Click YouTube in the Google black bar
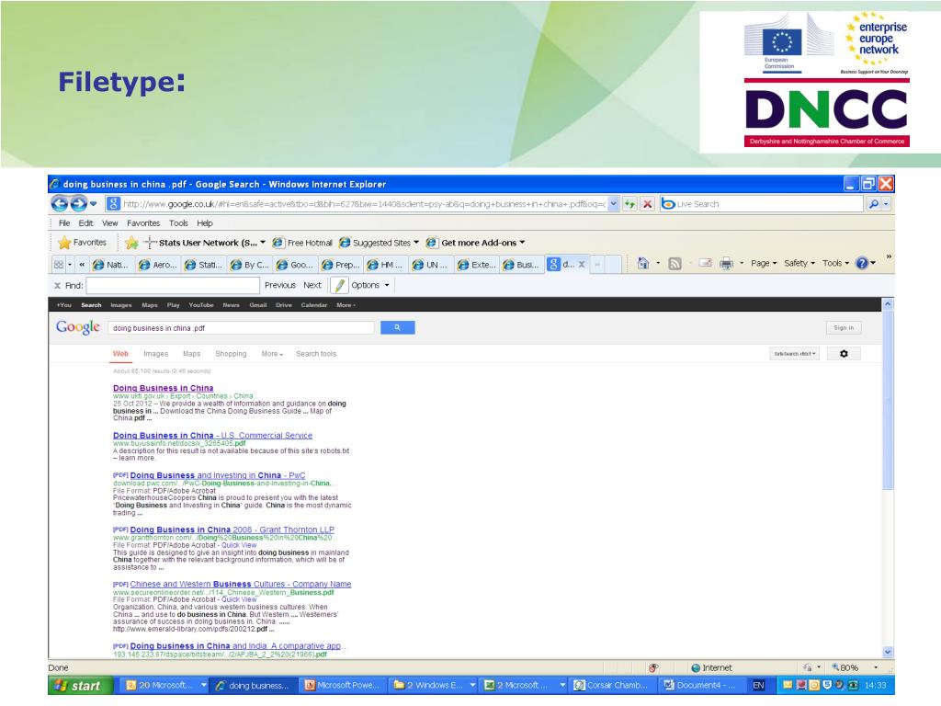The height and width of the screenshot is (706, 941). (201, 305)
